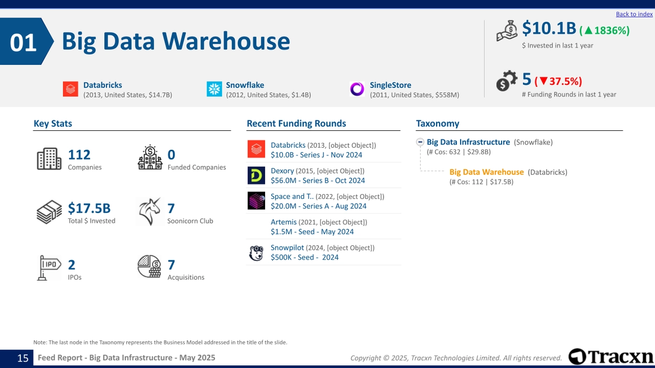Click the Back to index link
Image resolution: width=655 pixels, height=368 pixels.
click(x=634, y=14)
